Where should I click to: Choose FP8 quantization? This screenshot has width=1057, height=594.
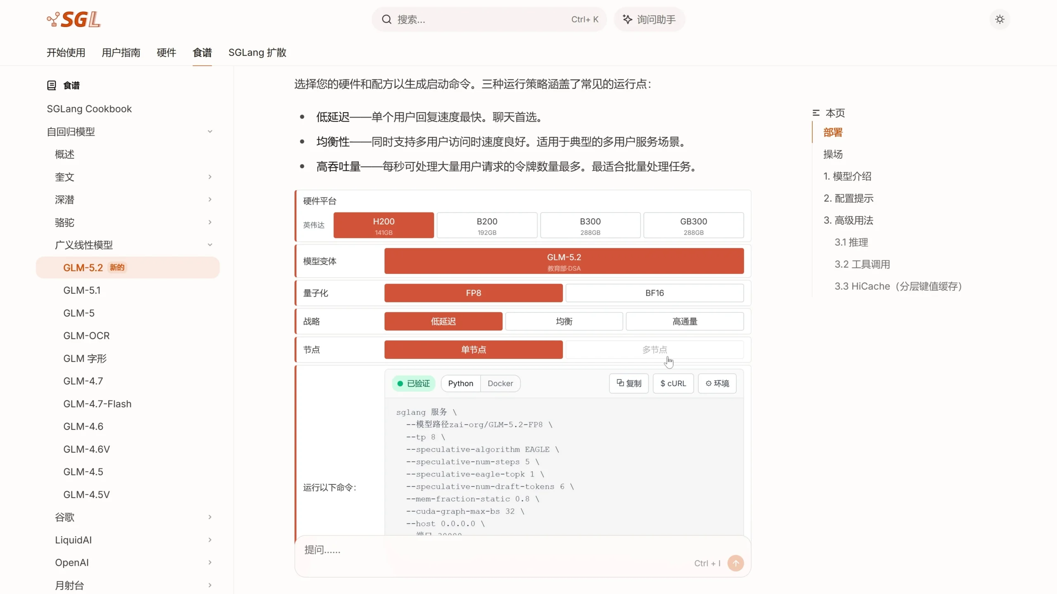tap(474, 293)
